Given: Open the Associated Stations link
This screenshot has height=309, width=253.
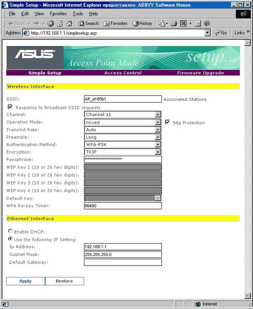Looking at the screenshot, I should 185,99.
